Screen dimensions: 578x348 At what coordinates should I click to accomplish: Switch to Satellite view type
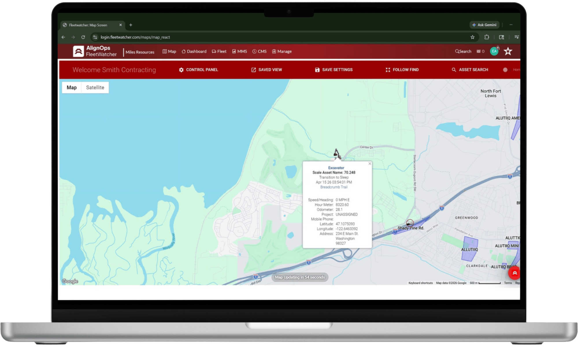click(95, 88)
